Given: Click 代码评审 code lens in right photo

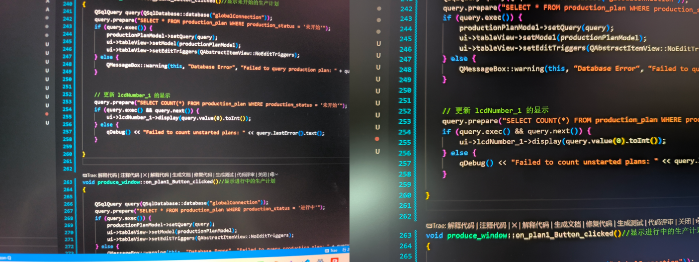Looking at the screenshot, I should (661, 222).
